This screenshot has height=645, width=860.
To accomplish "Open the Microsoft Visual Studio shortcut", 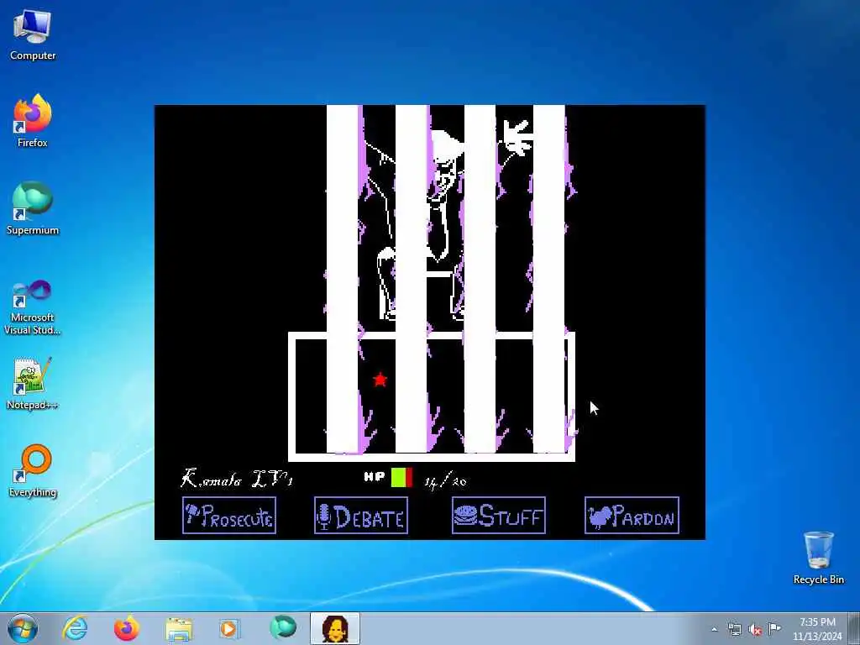I will tap(33, 307).
